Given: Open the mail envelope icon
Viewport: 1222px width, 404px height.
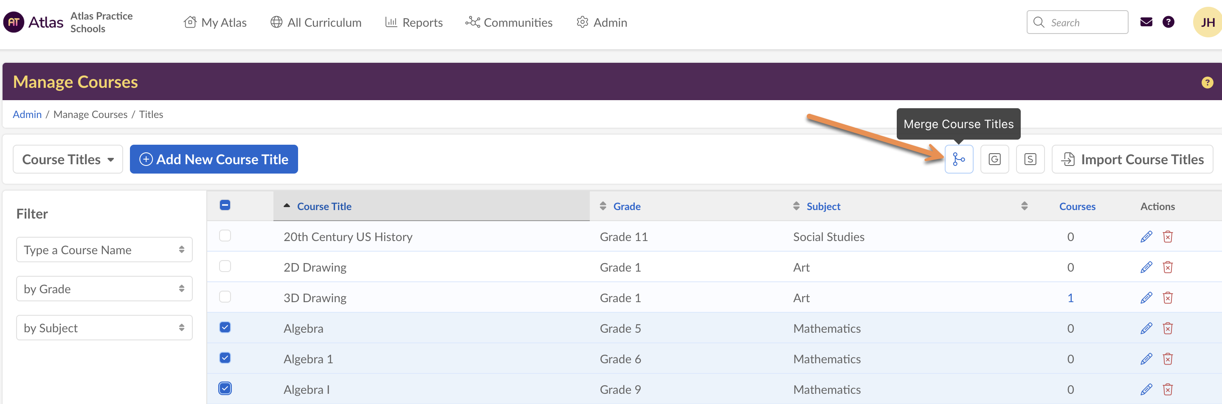Looking at the screenshot, I should coord(1146,22).
